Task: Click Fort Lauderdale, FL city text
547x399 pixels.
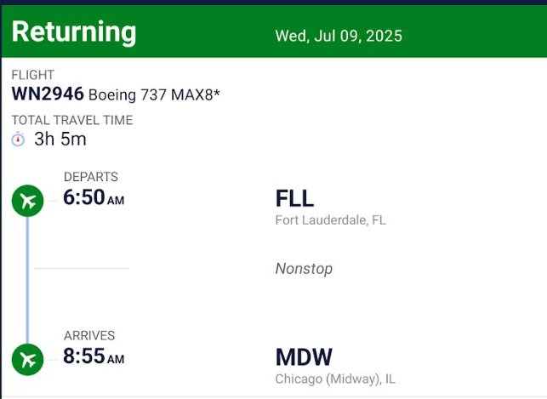Action: (331, 220)
